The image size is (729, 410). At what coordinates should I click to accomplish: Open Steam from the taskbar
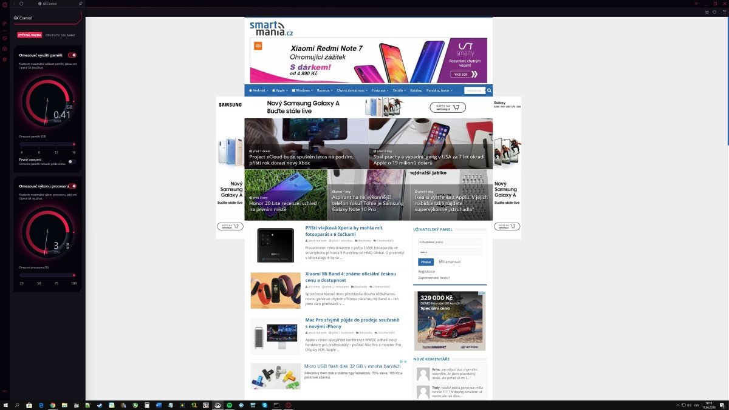[x=100, y=405]
